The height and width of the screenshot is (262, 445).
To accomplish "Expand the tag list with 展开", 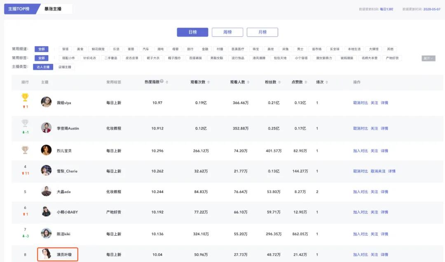I will coord(428,58).
